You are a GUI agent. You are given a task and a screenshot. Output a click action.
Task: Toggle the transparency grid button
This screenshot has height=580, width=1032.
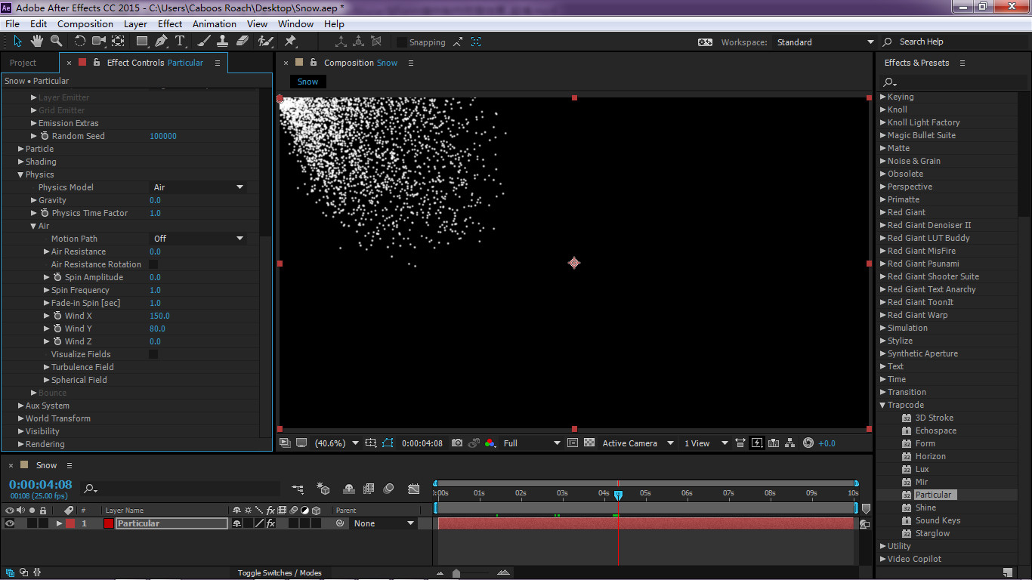(589, 443)
